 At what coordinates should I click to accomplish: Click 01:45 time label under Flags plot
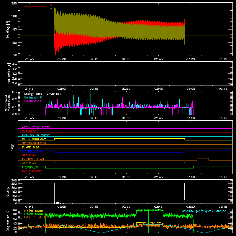[x=29, y=177]
